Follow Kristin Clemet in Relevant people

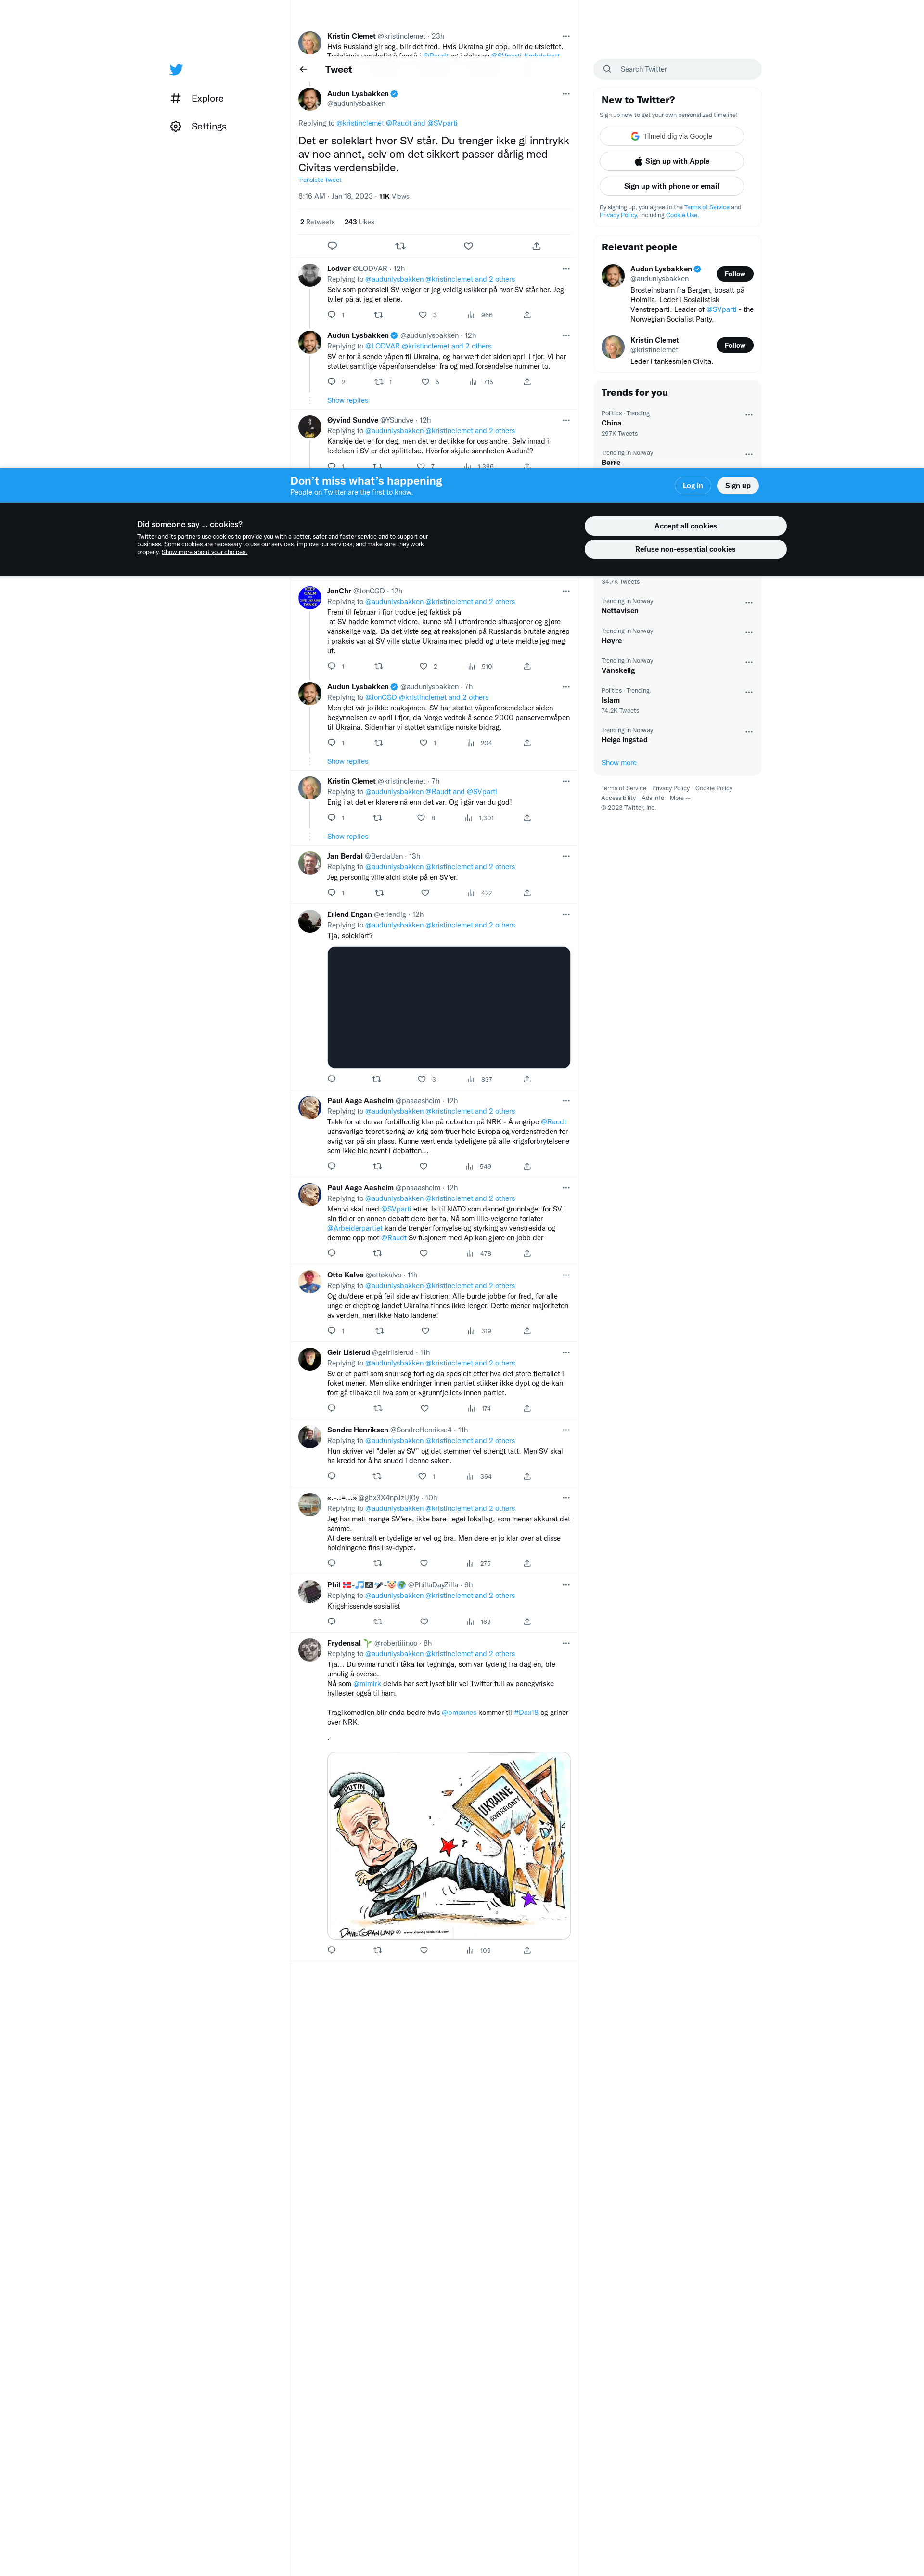tap(735, 345)
